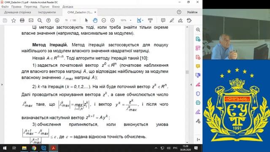The height and width of the screenshot is (152, 270).
Task: Zoom out using the minus circle button
Action: pos(104,20)
